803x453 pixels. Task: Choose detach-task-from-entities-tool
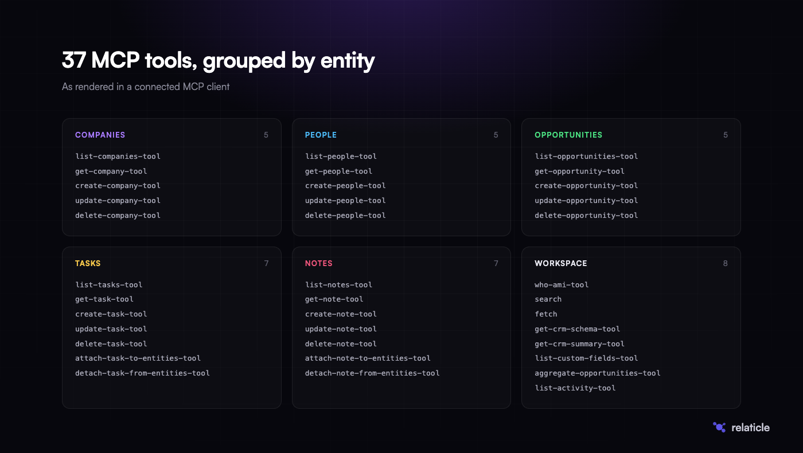[142, 373]
